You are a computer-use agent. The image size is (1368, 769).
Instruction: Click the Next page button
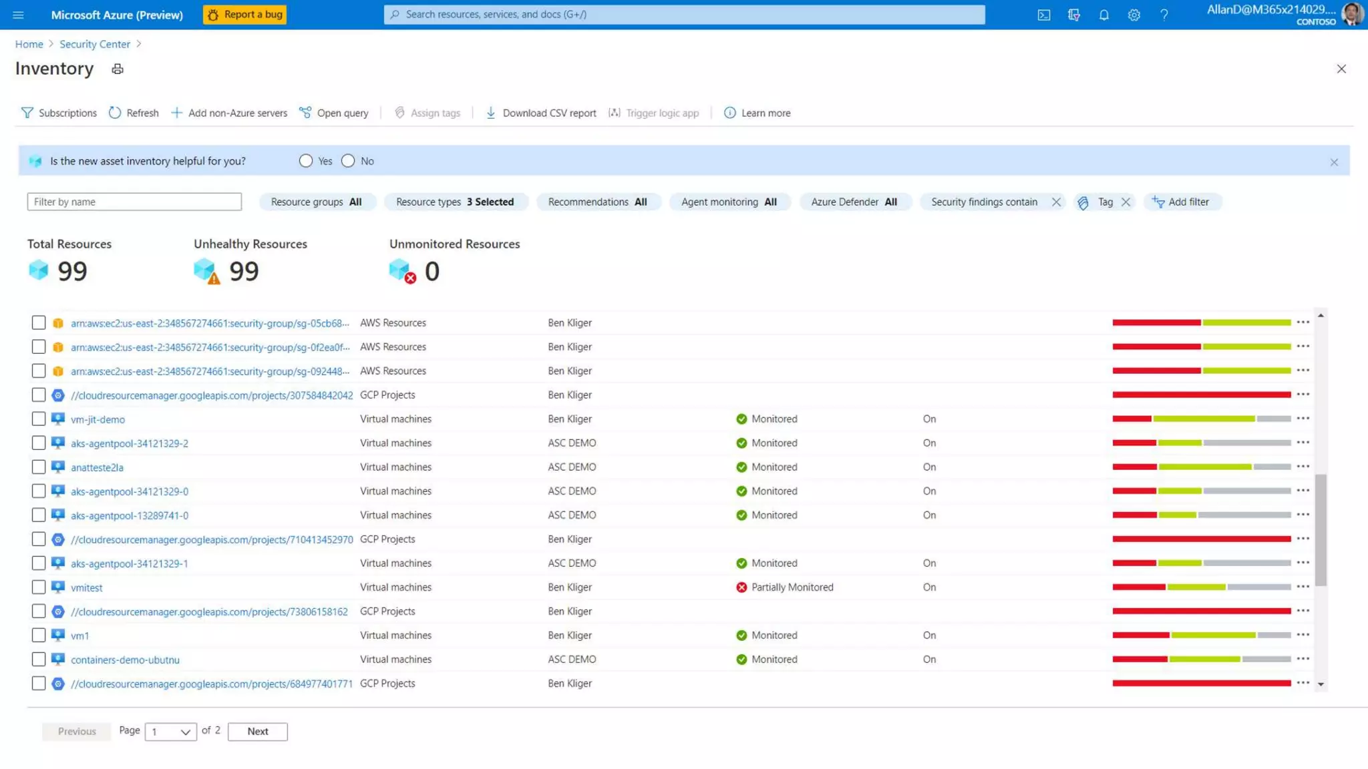pos(257,732)
